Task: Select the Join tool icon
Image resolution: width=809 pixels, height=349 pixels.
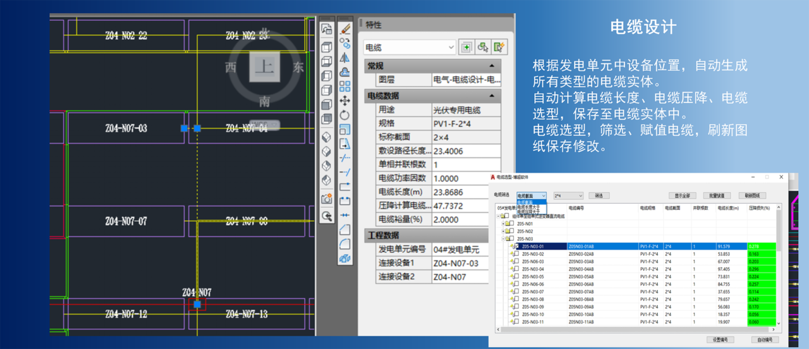Action: pos(345,216)
